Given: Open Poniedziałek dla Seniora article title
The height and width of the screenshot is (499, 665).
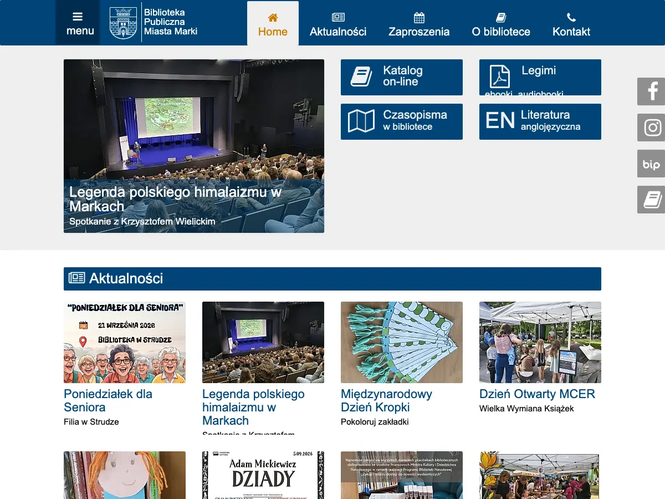Looking at the screenshot, I should (108, 400).
